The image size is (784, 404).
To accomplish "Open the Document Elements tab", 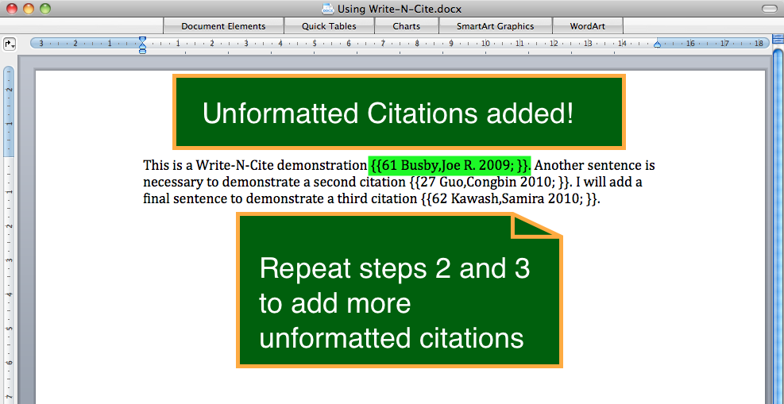I will coord(223,26).
